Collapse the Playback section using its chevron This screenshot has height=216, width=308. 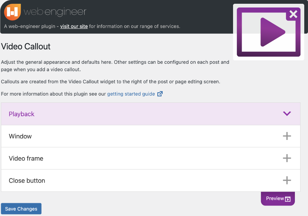(x=287, y=114)
